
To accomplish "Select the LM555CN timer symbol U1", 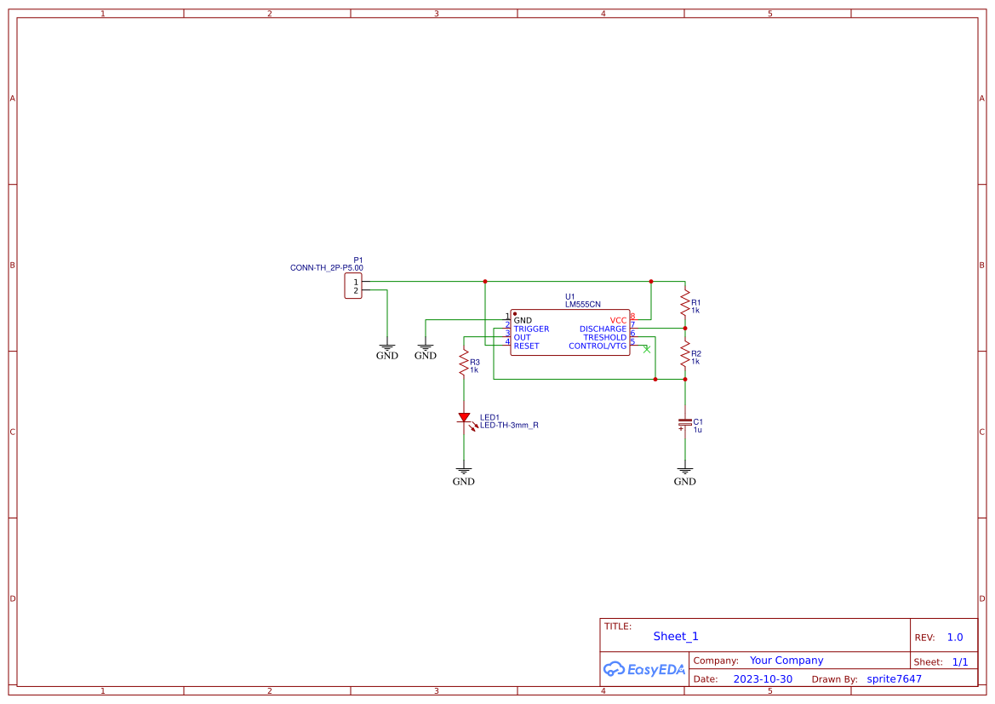I will (x=570, y=333).
